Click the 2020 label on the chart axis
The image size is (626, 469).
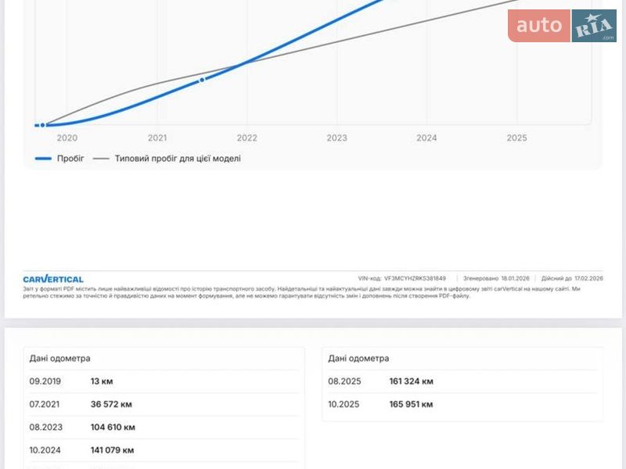point(67,138)
